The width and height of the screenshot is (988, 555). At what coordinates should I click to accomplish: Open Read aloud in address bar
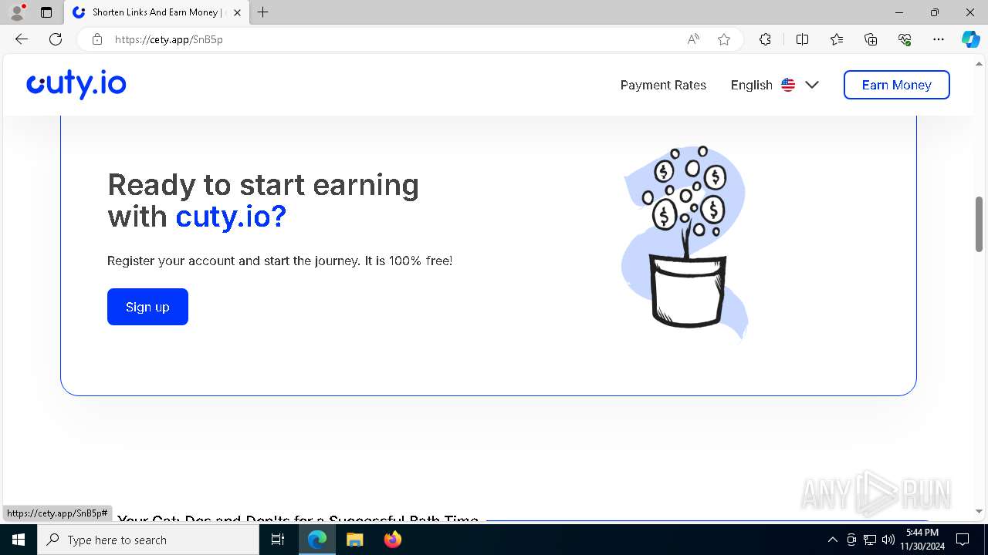[x=693, y=39]
